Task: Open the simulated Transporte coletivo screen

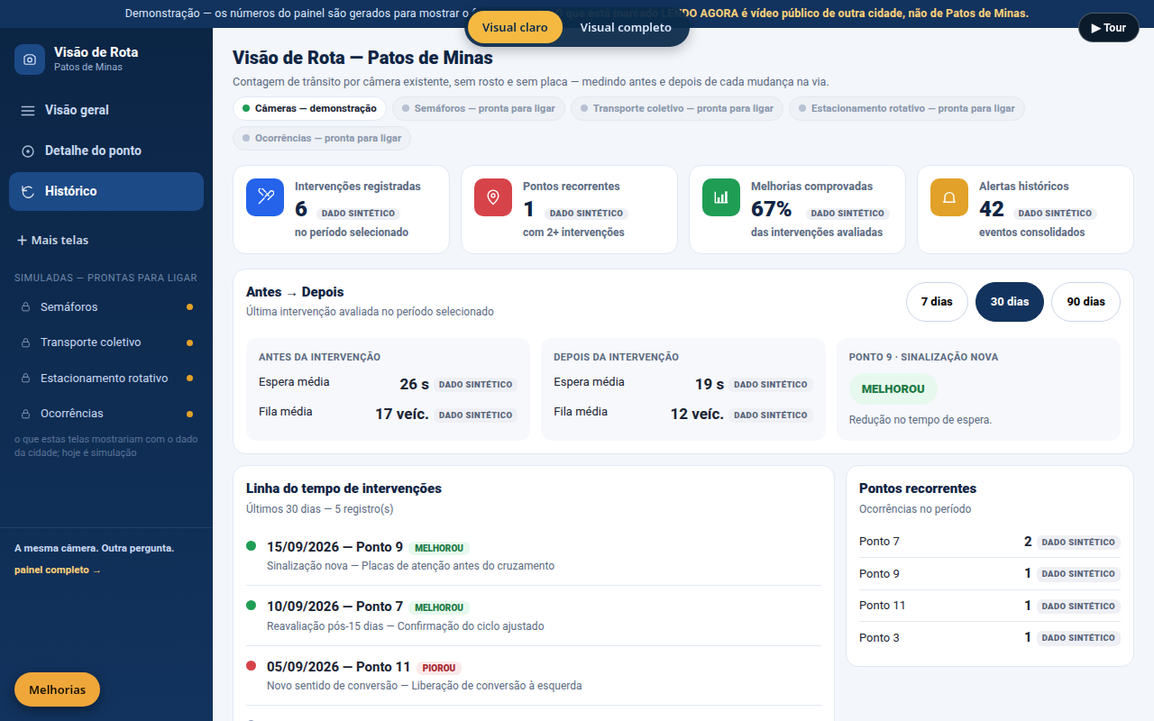Action: pyautogui.click(x=106, y=342)
